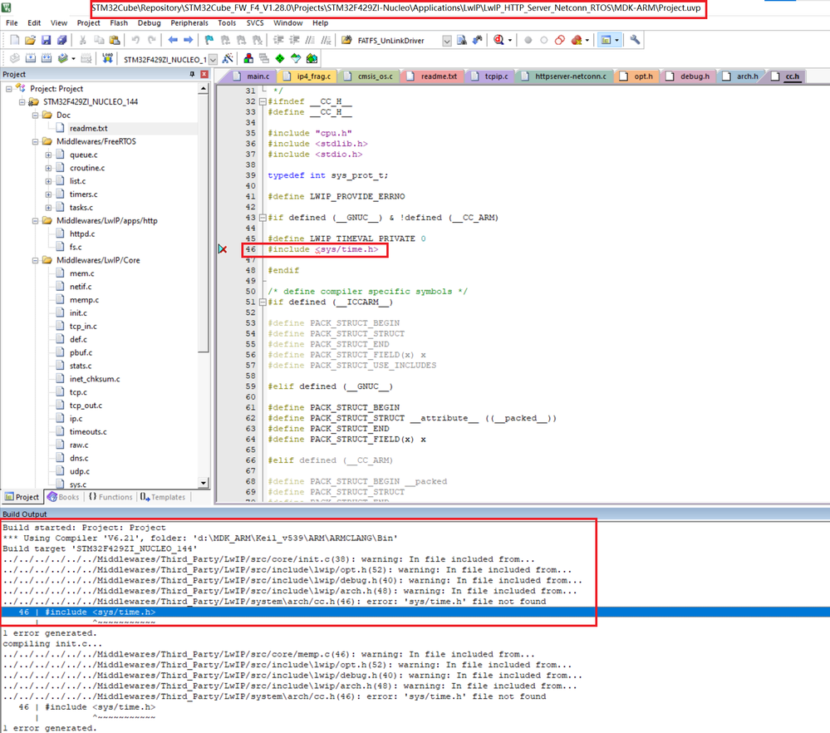
Task: Open the Flash menu
Action: coord(119,23)
